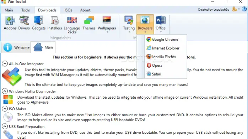The height and width of the screenshot is (139, 248).
Task: Select Internet Explorer from Browsers menu
Action: pos(166,48)
